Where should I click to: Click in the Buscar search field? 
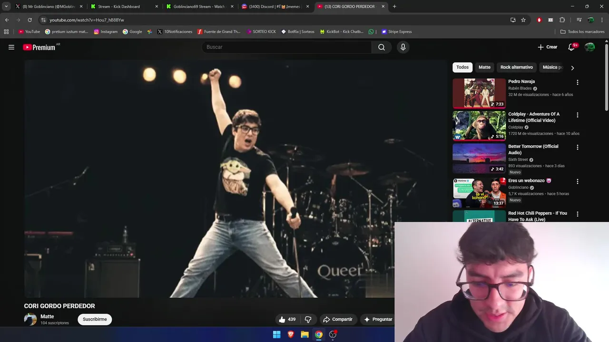pos(287,47)
